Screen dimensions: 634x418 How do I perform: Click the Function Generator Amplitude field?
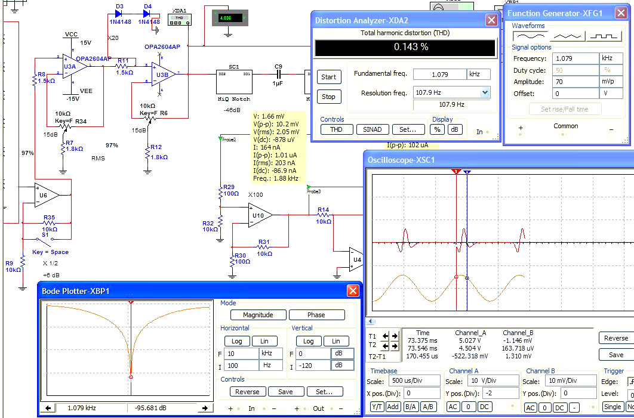(575, 82)
